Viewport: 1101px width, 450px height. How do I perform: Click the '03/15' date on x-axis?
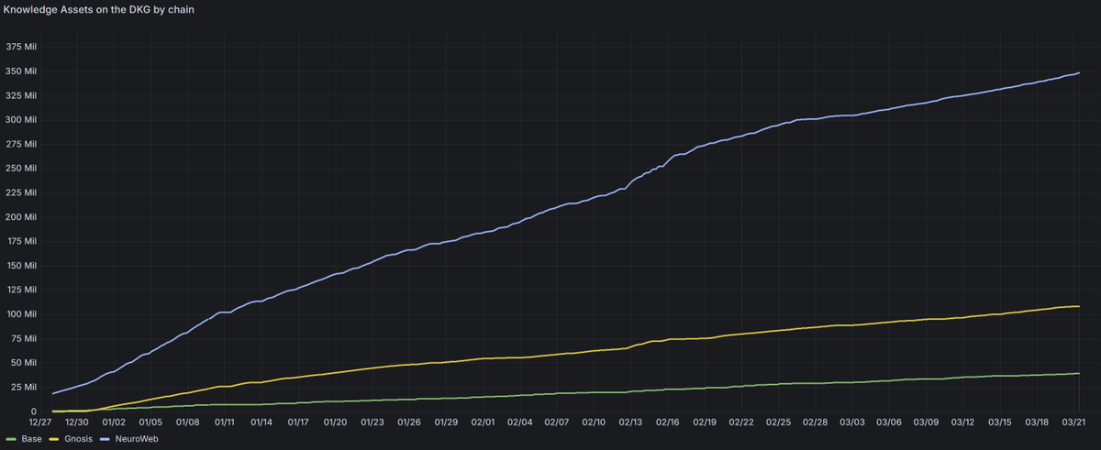(1001, 423)
